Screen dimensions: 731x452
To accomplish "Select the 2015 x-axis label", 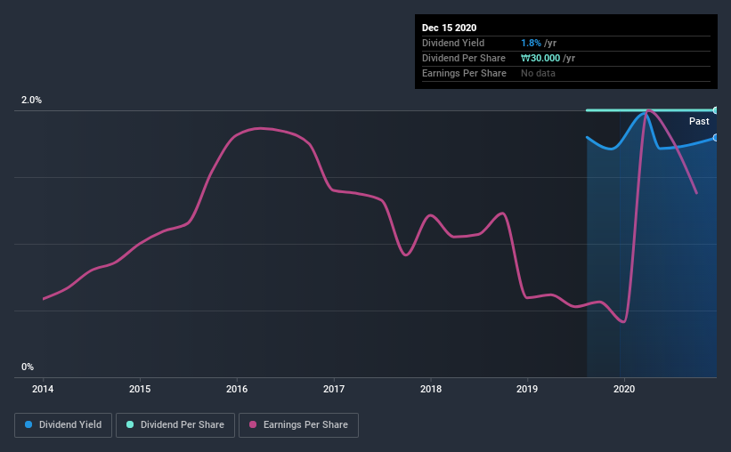I will [140, 389].
